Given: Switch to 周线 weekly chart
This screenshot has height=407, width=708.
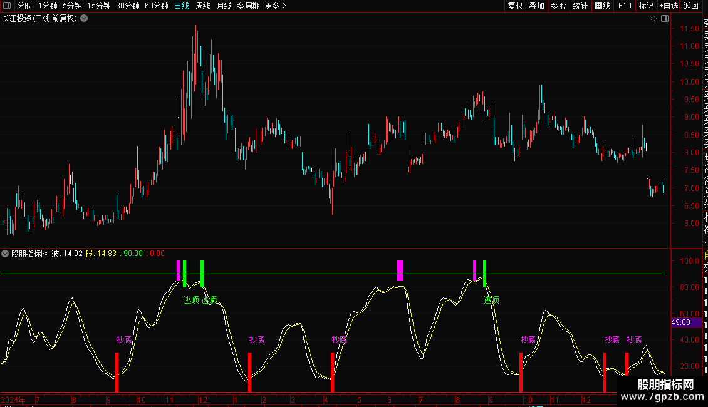Looking at the screenshot, I should [x=203, y=6].
